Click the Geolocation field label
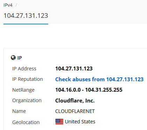 [x=26, y=122]
